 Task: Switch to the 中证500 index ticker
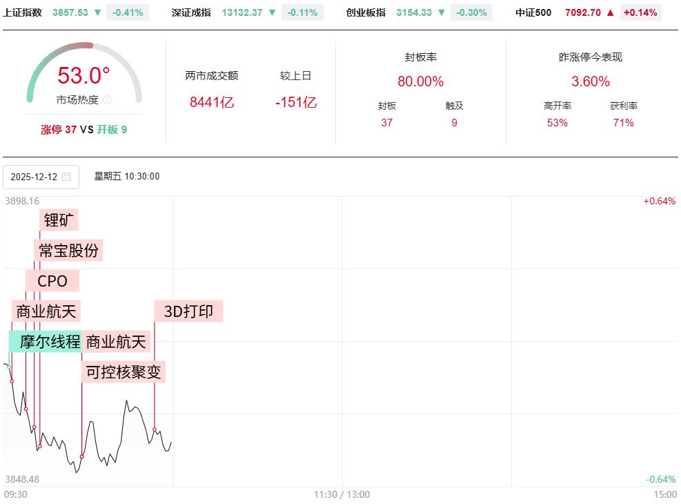coord(533,12)
